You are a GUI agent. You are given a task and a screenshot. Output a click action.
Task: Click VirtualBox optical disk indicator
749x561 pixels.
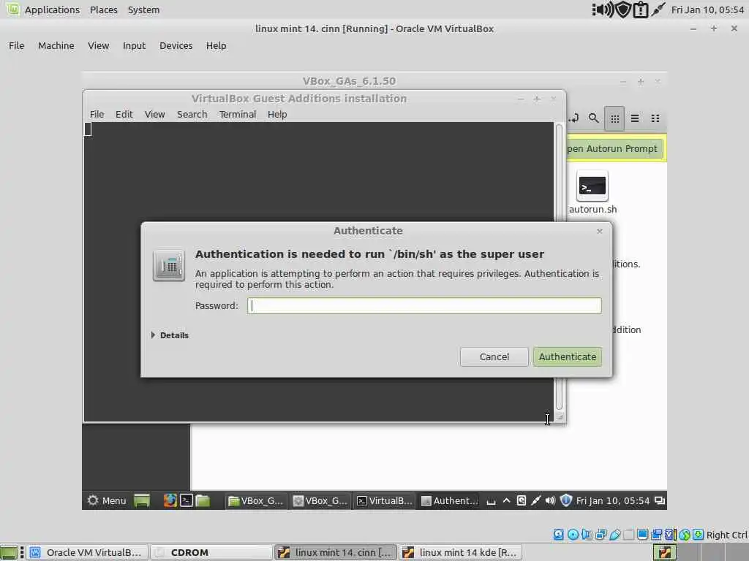tap(573, 535)
